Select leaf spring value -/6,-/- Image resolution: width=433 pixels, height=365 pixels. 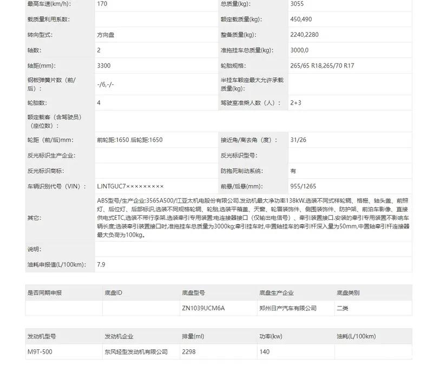pyautogui.click(x=106, y=84)
